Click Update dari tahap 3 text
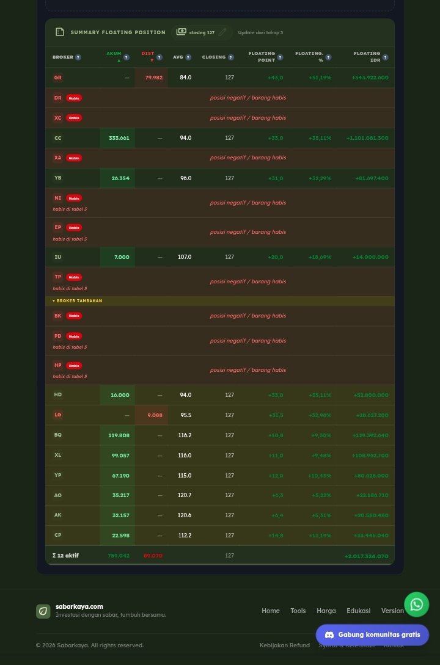The image size is (440, 665). (260, 32)
